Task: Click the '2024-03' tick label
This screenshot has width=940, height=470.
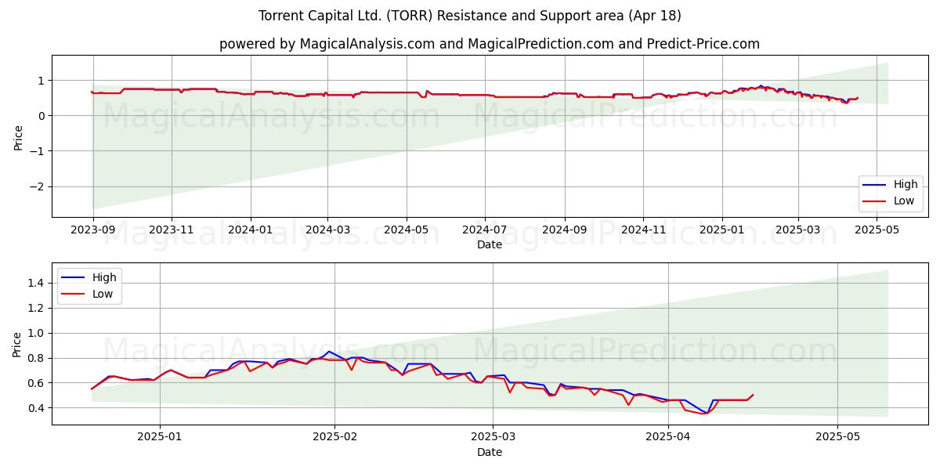Action: (x=327, y=230)
